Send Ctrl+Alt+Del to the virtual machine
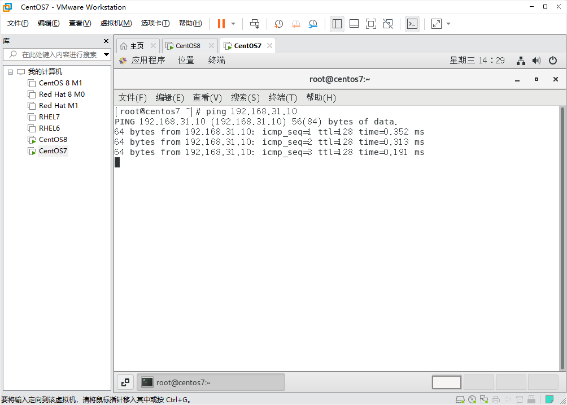 click(x=255, y=24)
